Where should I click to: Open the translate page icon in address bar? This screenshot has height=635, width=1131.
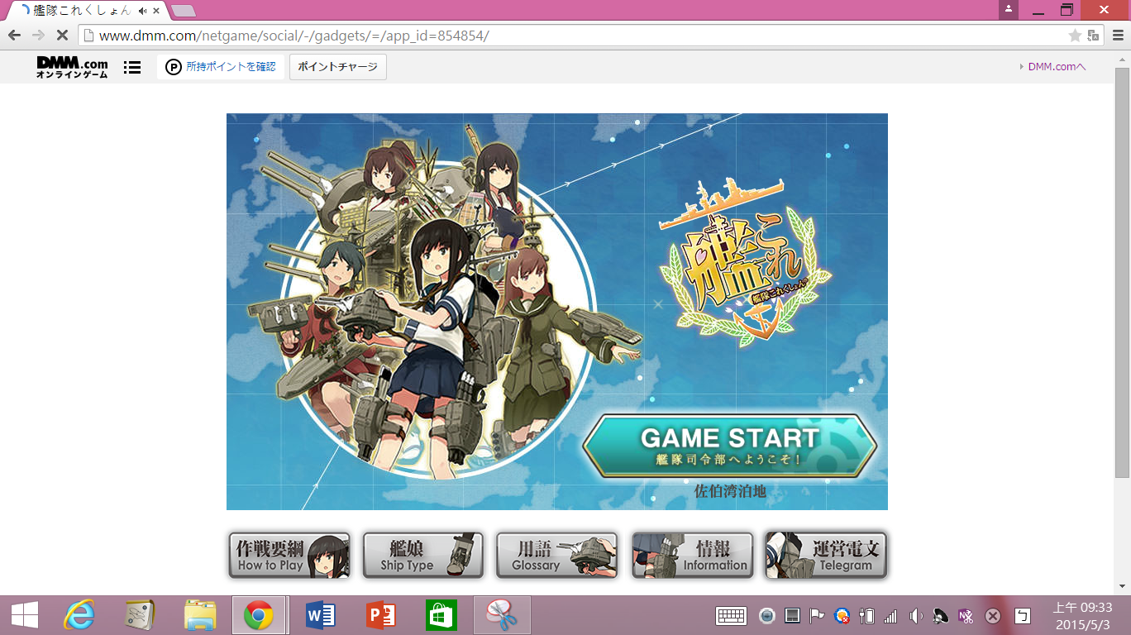coord(1093,36)
